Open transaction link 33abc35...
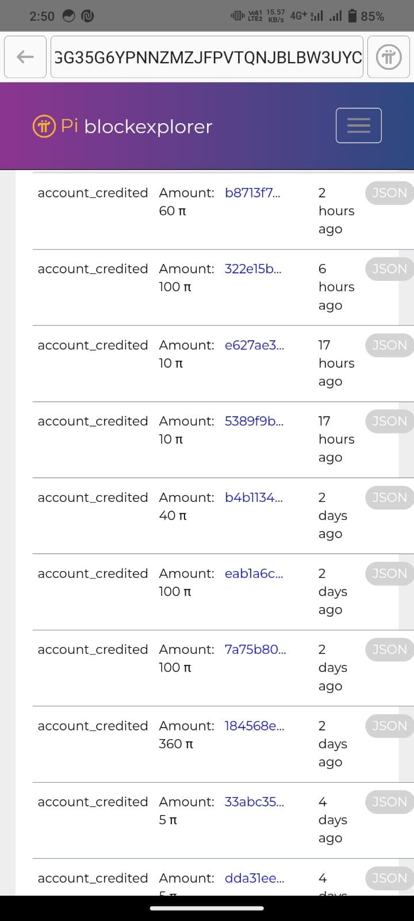Viewport: 414px width, 921px height. pyautogui.click(x=254, y=802)
